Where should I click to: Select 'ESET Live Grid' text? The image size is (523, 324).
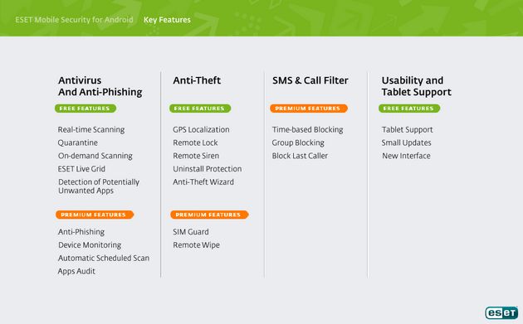pyautogui.click(x=81, y=169)
